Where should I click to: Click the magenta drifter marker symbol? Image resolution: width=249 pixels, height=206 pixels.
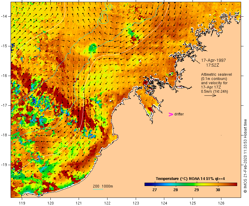pyautogui.click(x=171, y=115)
